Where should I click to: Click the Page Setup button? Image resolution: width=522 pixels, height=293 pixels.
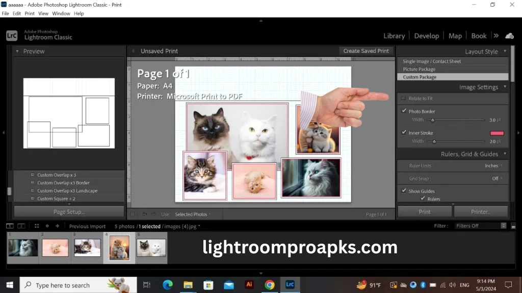[x=68, y=211]
